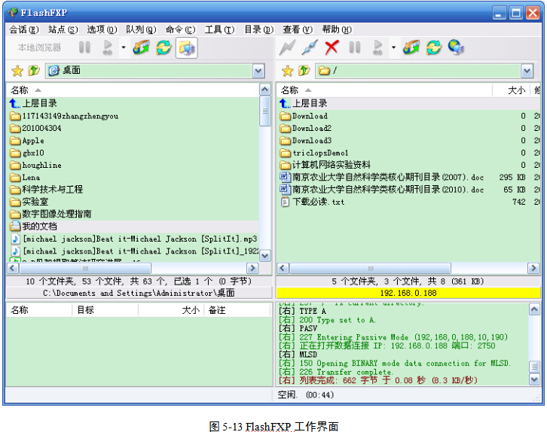
Task: Select the Apple folder in local pane
Action: [133, 141]
